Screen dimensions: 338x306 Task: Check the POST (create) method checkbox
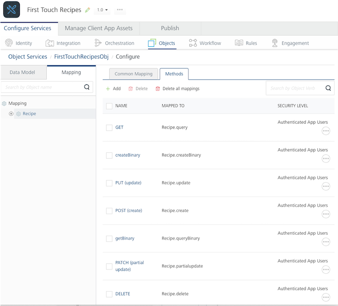(109, 211)
